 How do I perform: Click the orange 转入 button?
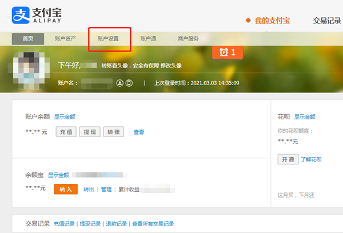(x=66, y=189)
